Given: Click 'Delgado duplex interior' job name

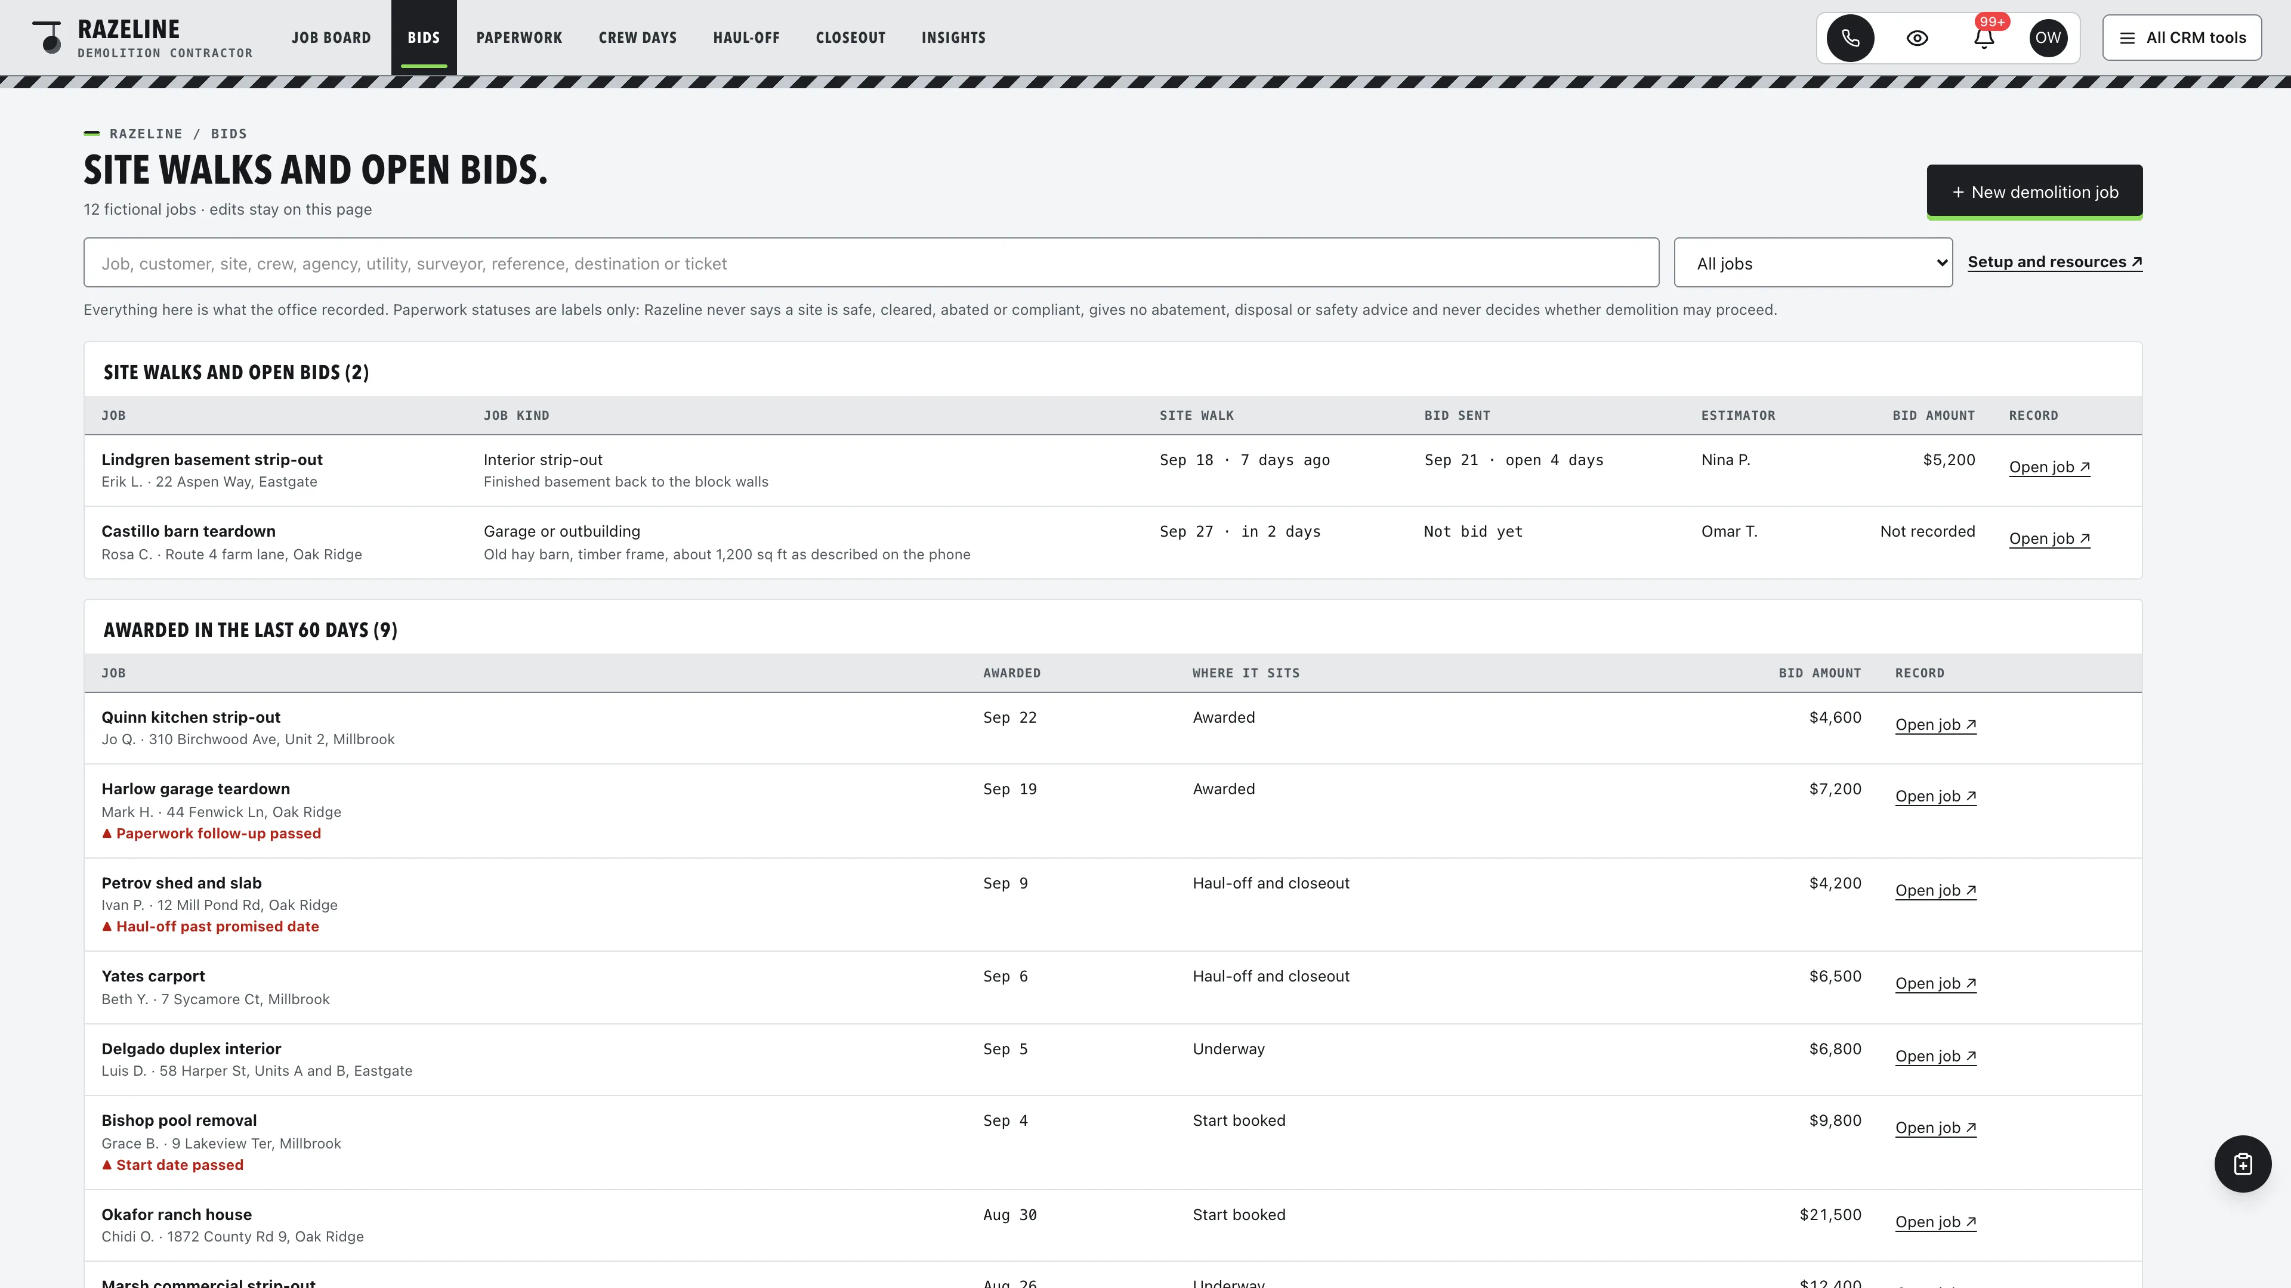Looking at the screenshot, I should 191,1049.
